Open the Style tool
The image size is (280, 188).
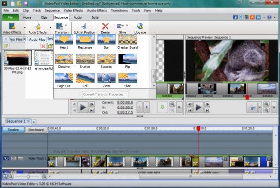pyautogui.click(x=122, y=28)
